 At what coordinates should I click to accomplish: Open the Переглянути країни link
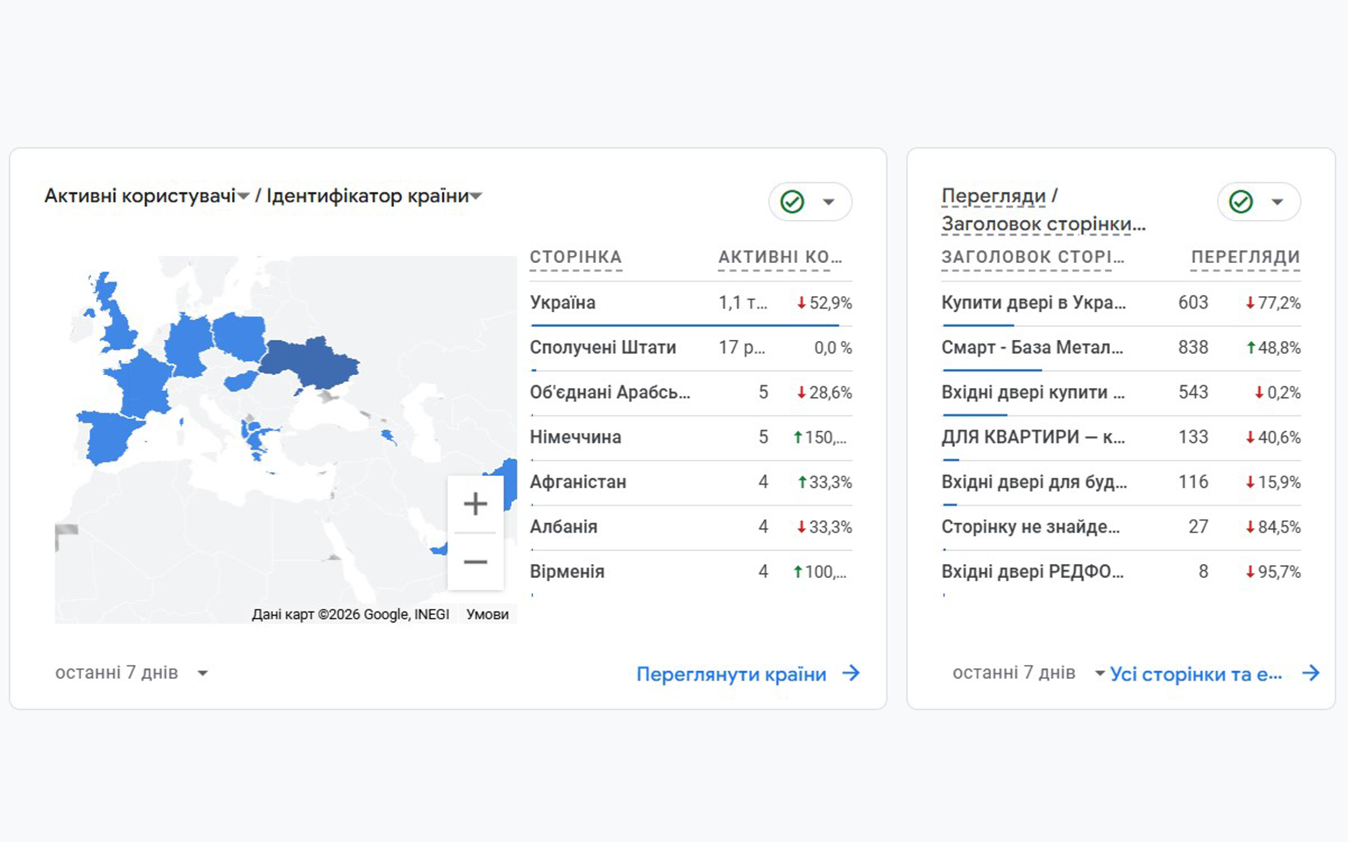[x=731, y=674]
